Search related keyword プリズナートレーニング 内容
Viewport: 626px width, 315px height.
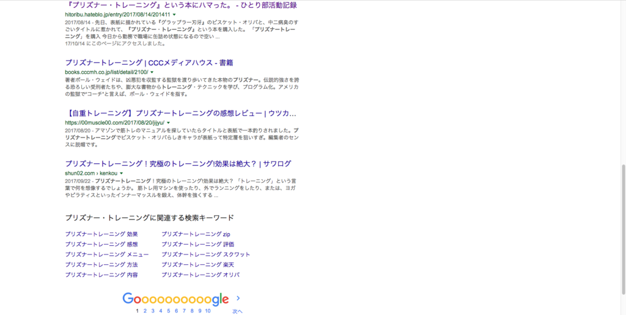(x=101, y=275)
